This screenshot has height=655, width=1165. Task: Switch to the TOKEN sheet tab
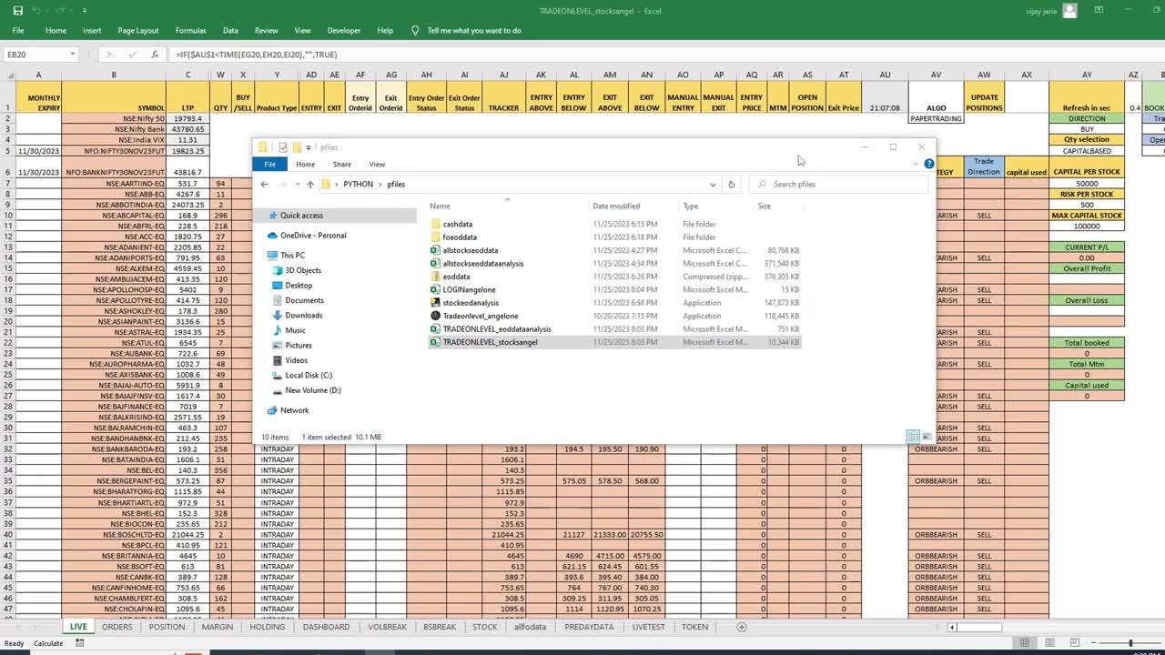(x=694, y=627)
